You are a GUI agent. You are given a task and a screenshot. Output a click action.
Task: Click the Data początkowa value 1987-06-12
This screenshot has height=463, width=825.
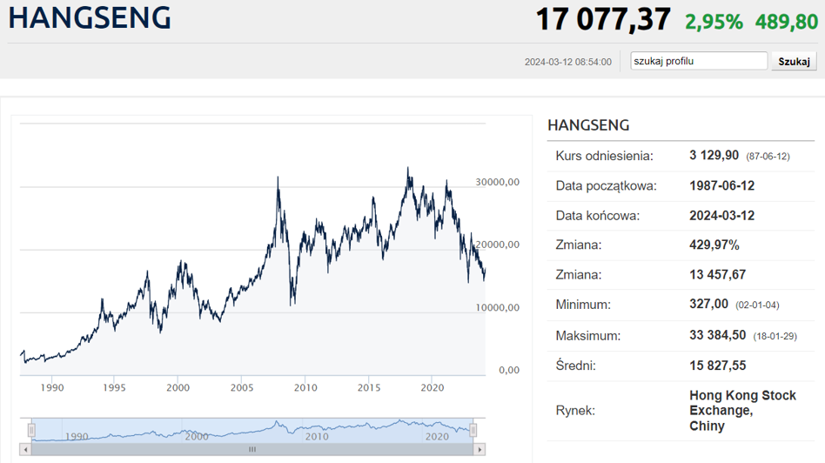pos(722,185)
